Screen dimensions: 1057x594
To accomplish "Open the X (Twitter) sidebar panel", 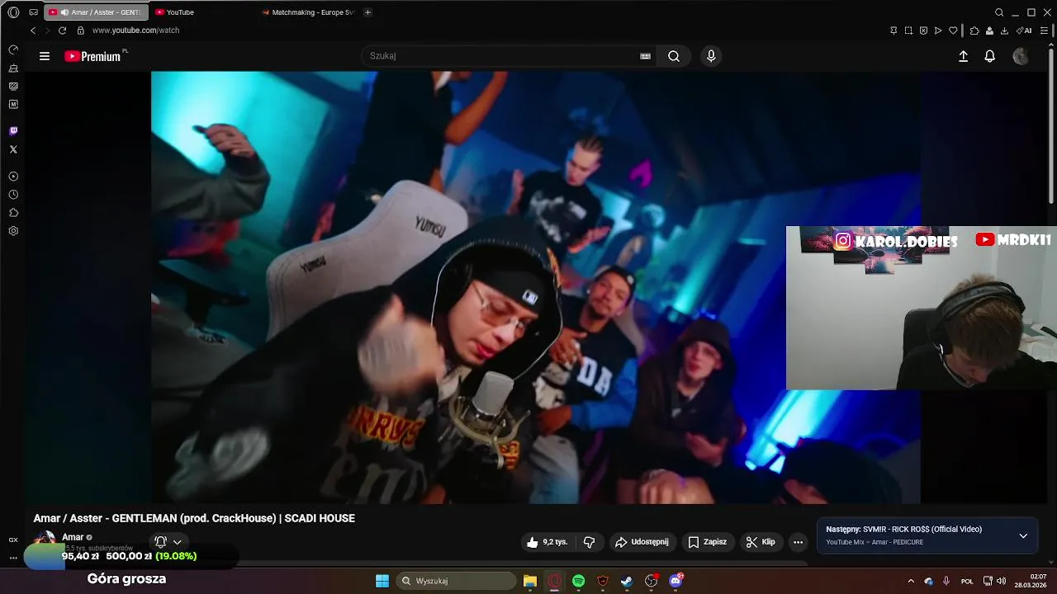I will [13, 149].
